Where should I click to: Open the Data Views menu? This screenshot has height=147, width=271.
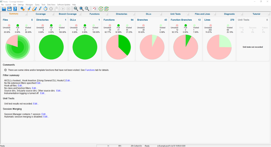(51, 5)
